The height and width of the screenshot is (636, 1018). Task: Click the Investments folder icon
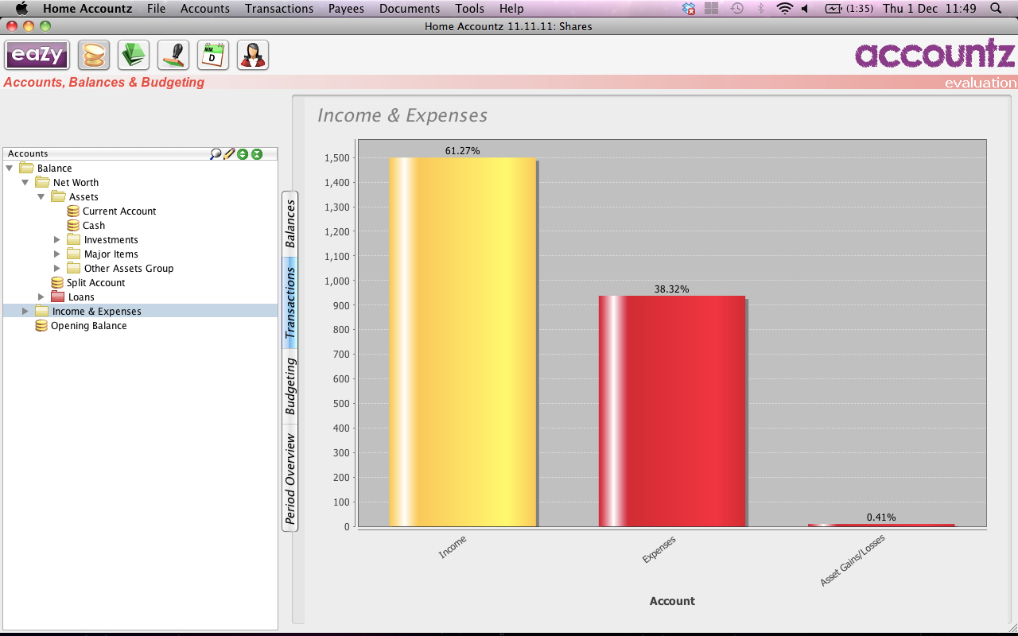tap(74, 239)
